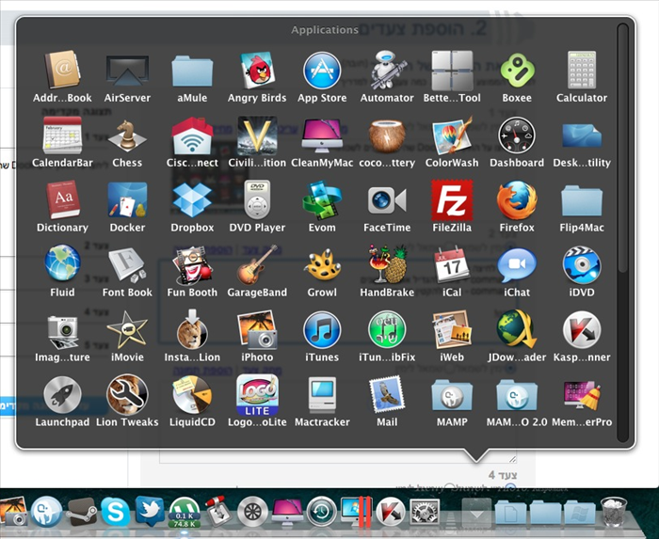Open DVD Player
659x539 pixels.
pos(257,199)
